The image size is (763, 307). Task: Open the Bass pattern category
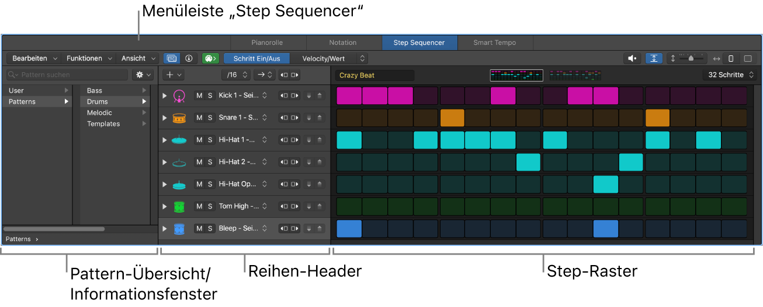[114, 90]
